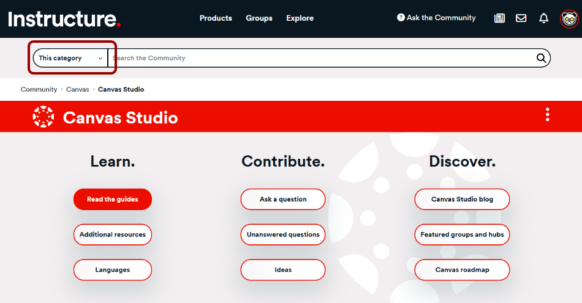Screen dimensions: 582x303
Task: Open Featured groups and hubs
Action: [x=462, y=235]
